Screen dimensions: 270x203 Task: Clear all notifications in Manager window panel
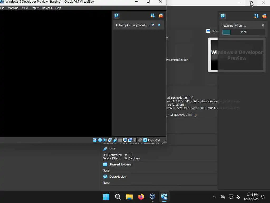[264, 16]
